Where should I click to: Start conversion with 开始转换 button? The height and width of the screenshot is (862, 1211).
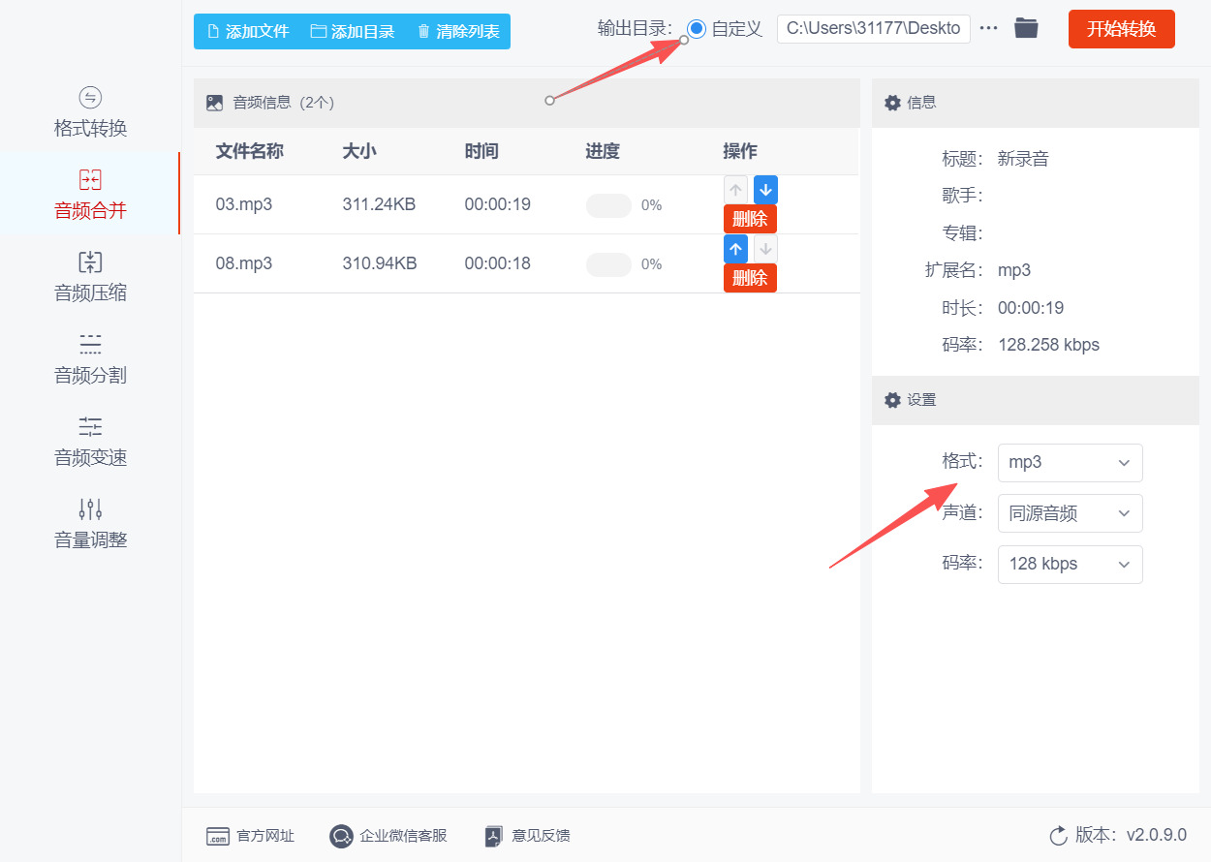coord(1122,29)
